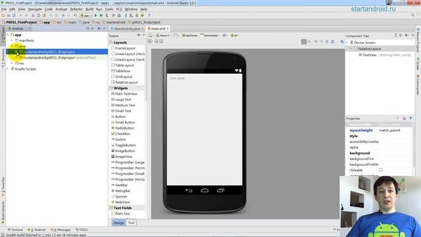Open the Messages tool window button

[61, 230]
